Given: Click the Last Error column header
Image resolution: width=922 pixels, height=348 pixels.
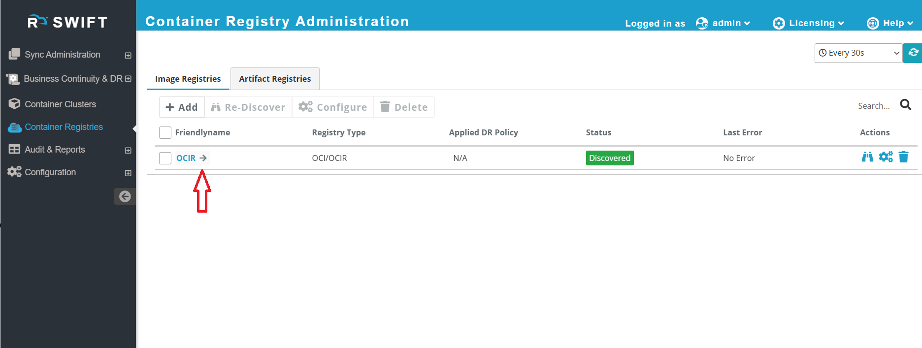Looking at the screenshot, I should click(742, 132).
